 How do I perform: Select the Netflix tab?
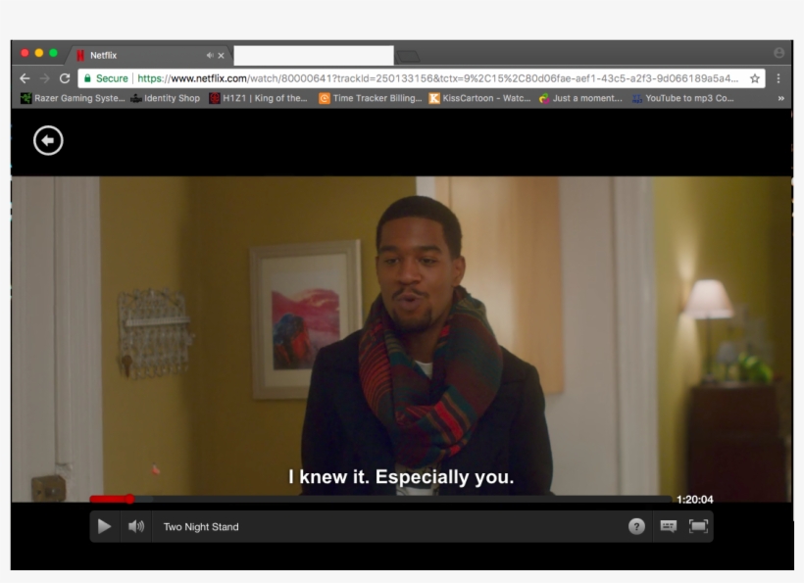click(148, 55)
